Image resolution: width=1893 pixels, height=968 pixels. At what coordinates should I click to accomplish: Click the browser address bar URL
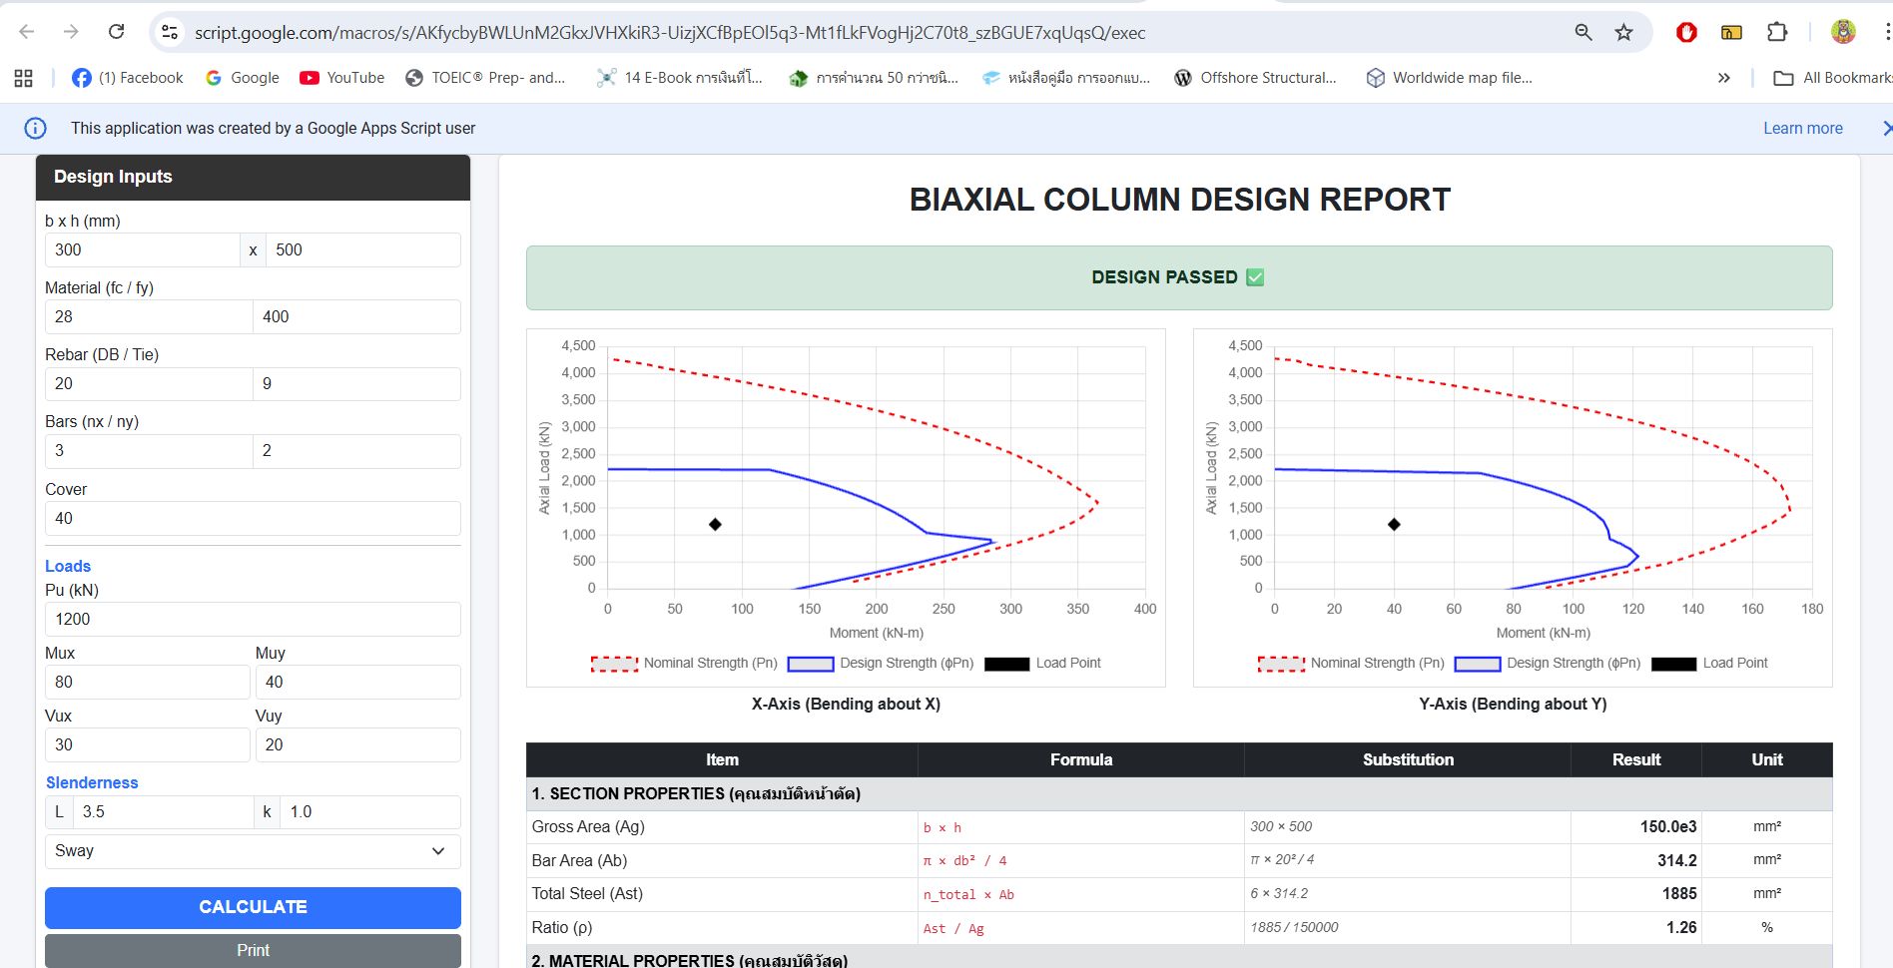pos(669,33)
